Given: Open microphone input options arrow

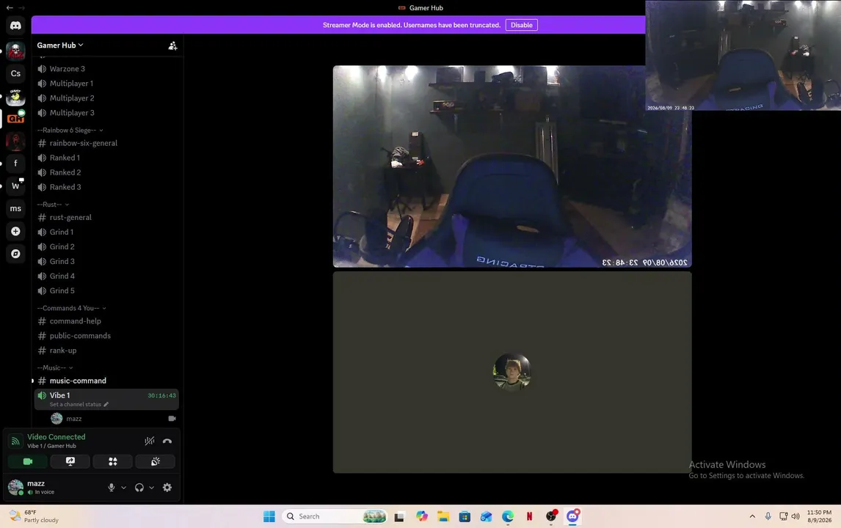Looking at the screenshot, I should (x=123, y=488).
